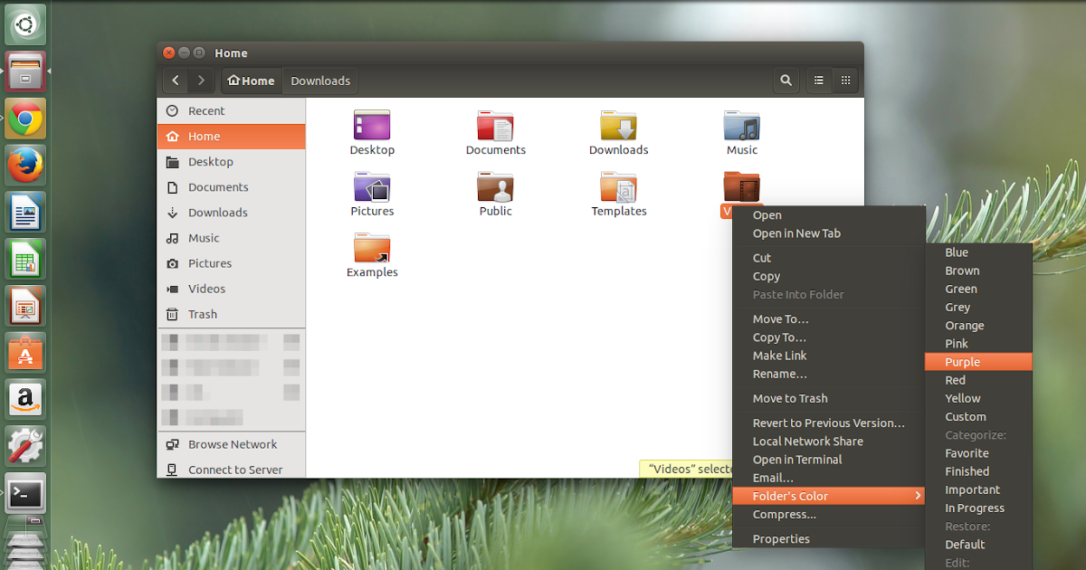The image size is (1086, 570).
Task: Set the folder category to In Progress
Action: (x=975, y=508)
